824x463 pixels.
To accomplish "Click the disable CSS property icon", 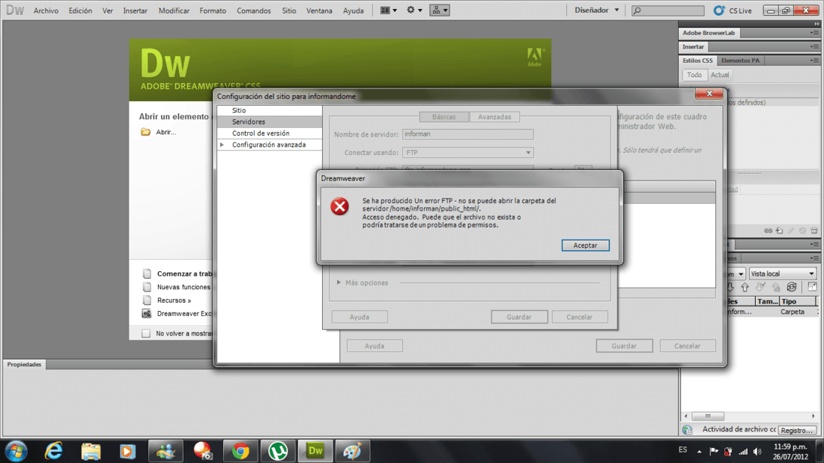I will pos(802,231).
